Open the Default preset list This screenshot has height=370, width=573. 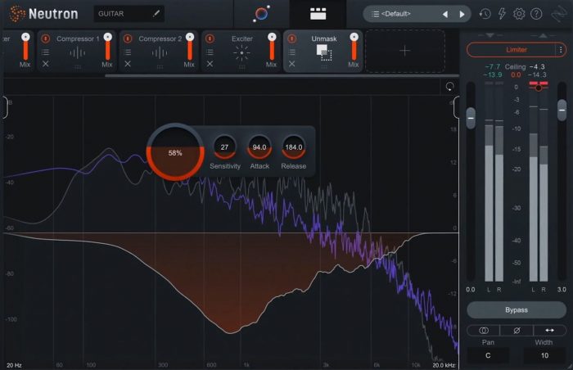pos(395,14)
